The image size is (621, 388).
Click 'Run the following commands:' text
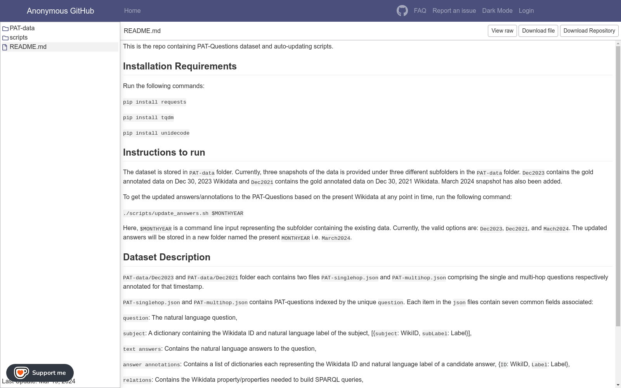163,86
